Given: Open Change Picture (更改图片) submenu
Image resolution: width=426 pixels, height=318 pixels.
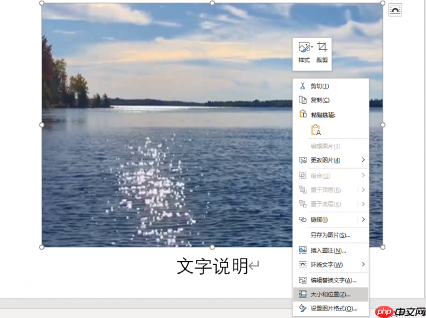Looking at the screenshot, I should pyautogui.click(x=331, y=160).
